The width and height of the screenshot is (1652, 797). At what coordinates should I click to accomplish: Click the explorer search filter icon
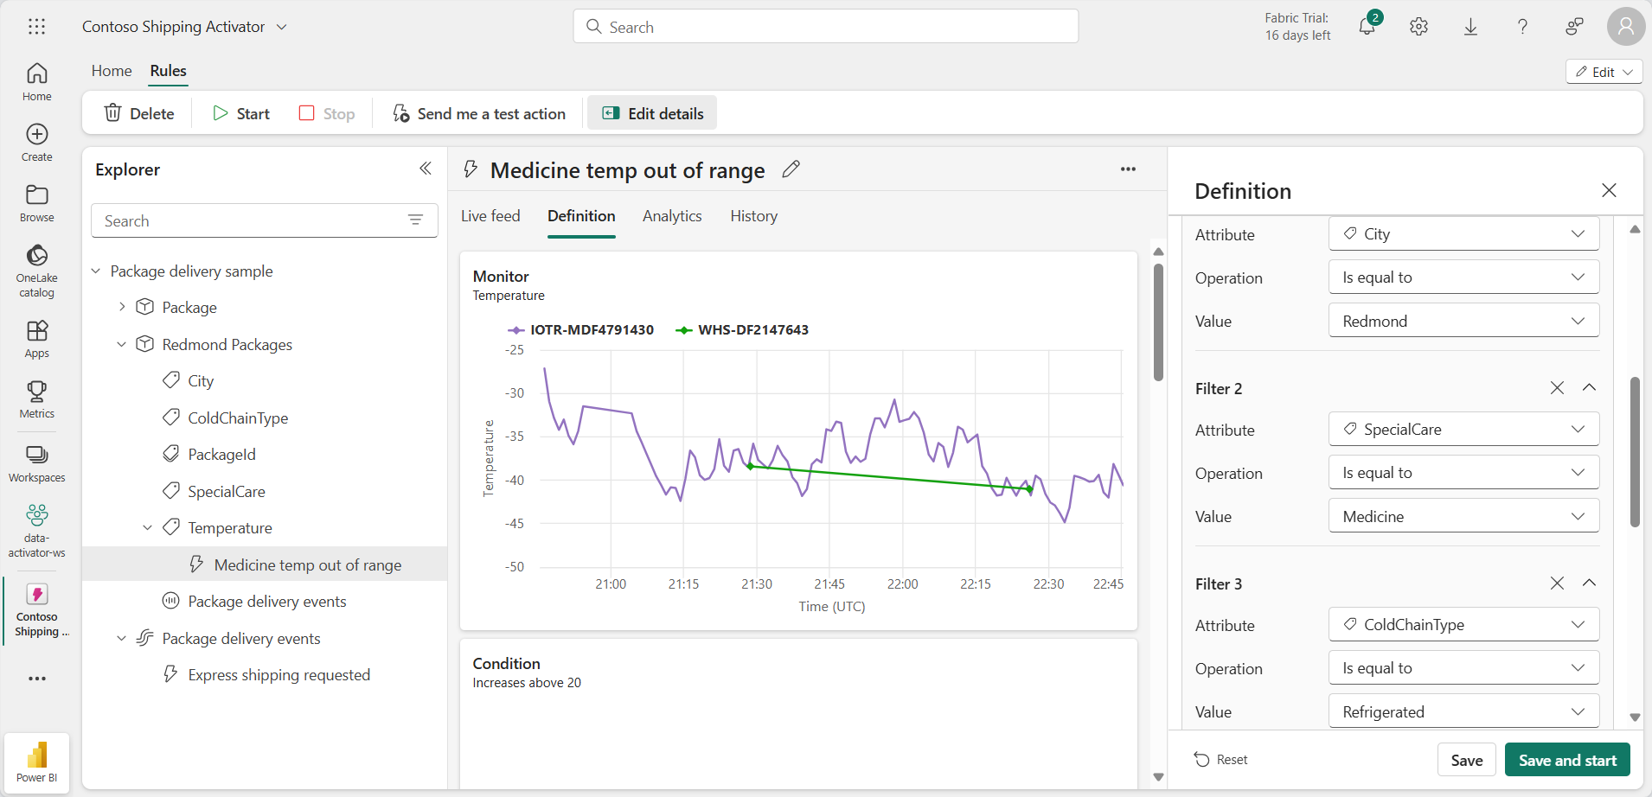415,220
